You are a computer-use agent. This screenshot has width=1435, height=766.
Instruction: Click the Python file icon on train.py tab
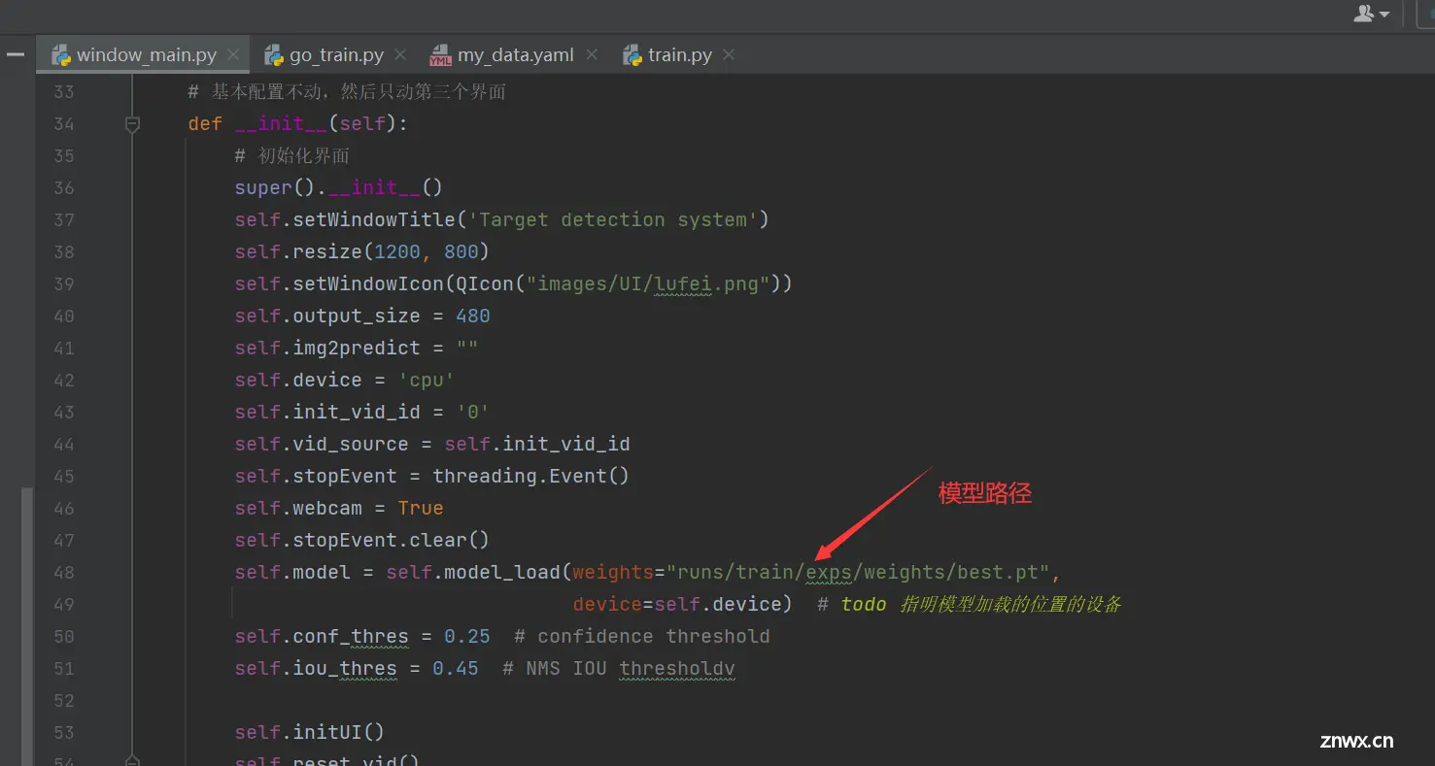coord(632,54)
